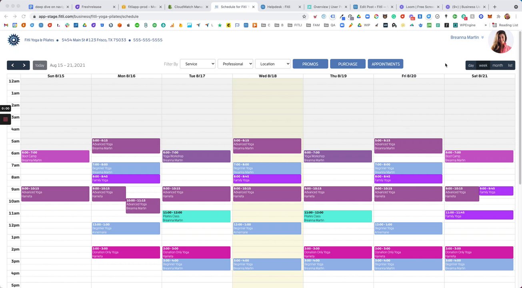Open the MetaMask fox extension
Image resolution: width=522 pixels, height=288 pixels.
490,16
